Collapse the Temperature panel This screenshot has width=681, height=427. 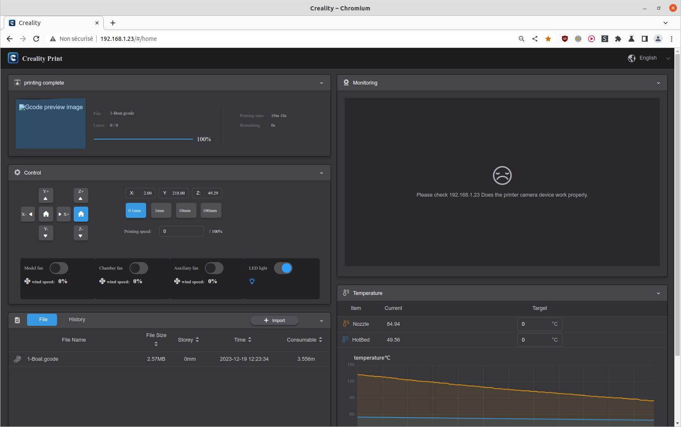(658, 293)
